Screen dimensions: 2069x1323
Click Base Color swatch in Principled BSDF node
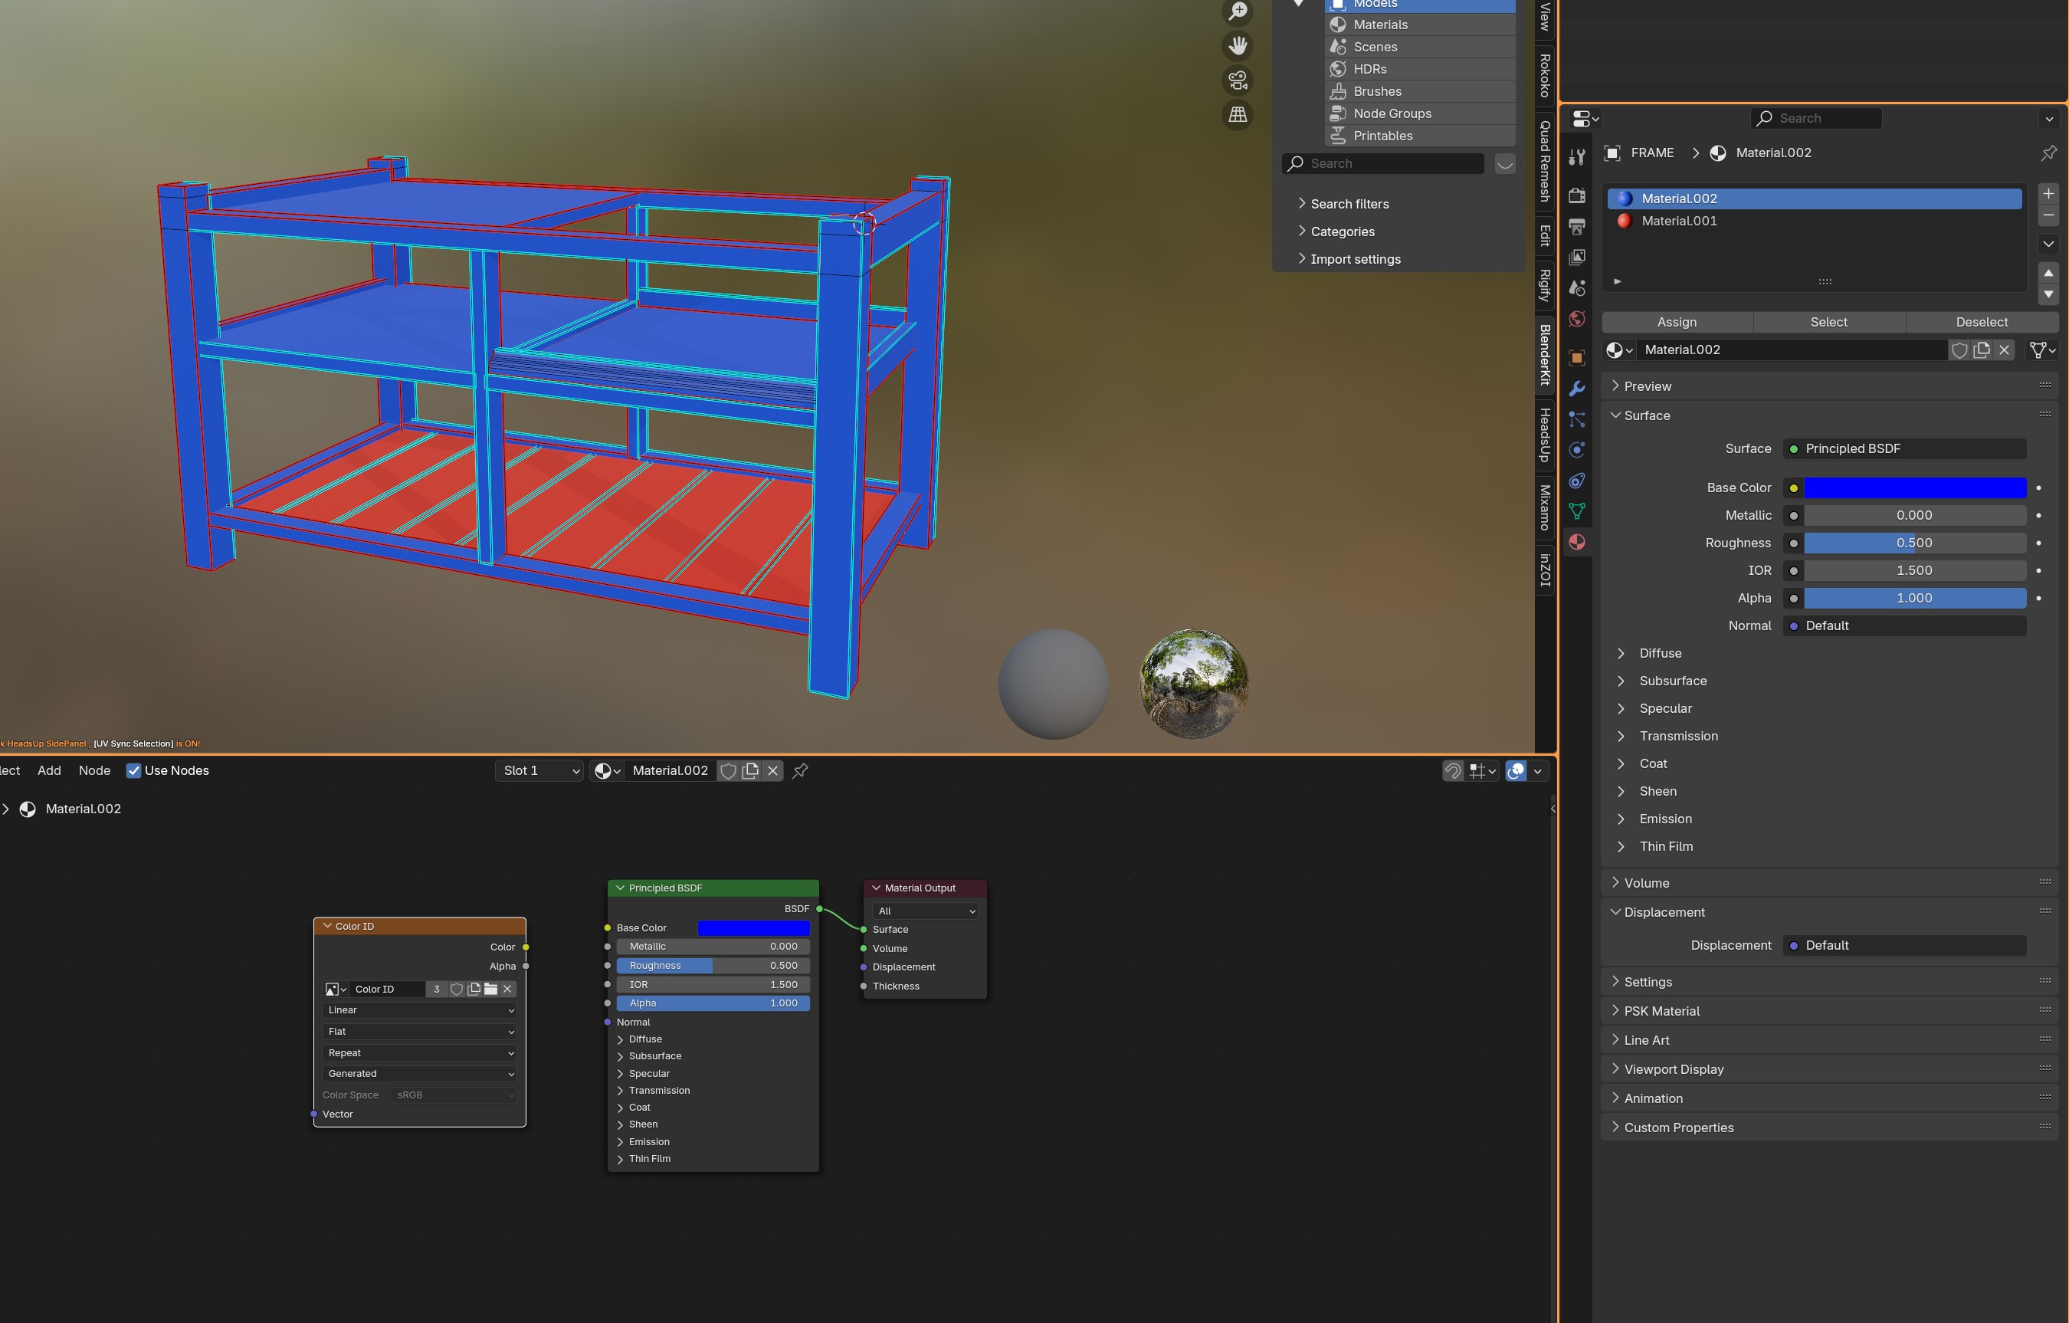(753, 928)
